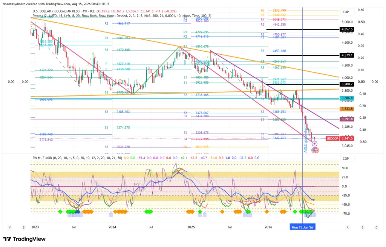Click the B circle marker on the time axis
386x247 pixels.
click(x=362, y=227)
